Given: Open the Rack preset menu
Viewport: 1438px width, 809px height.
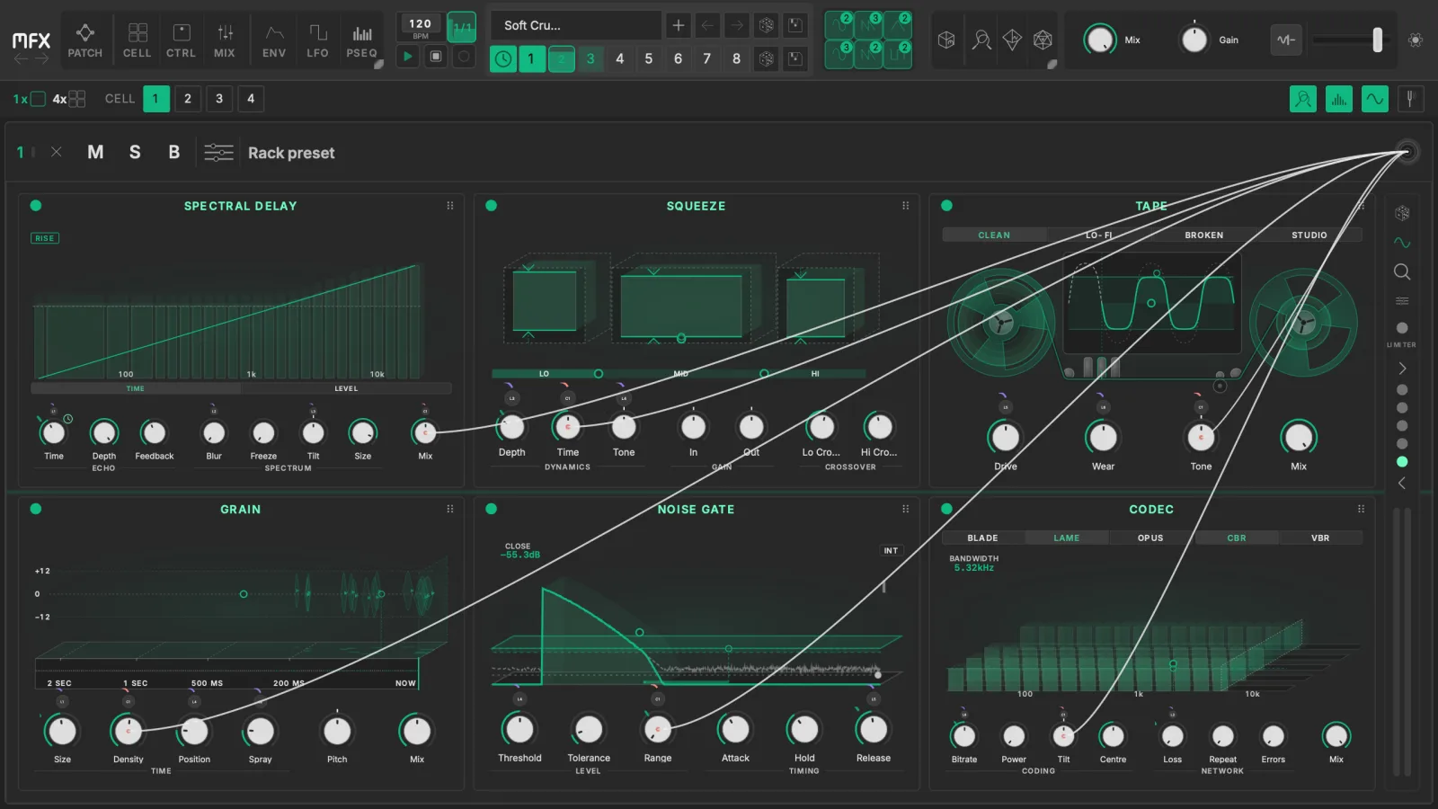Looking at the screenshot, I should coord(291,153).
